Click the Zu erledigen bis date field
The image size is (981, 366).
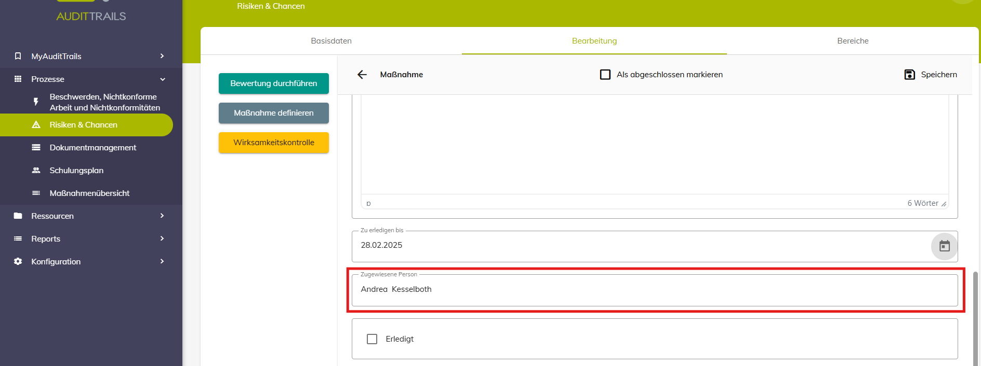[655, 246]
